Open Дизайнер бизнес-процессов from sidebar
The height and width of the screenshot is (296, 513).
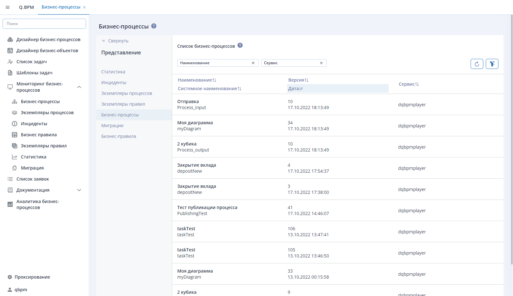coord(48,40)
